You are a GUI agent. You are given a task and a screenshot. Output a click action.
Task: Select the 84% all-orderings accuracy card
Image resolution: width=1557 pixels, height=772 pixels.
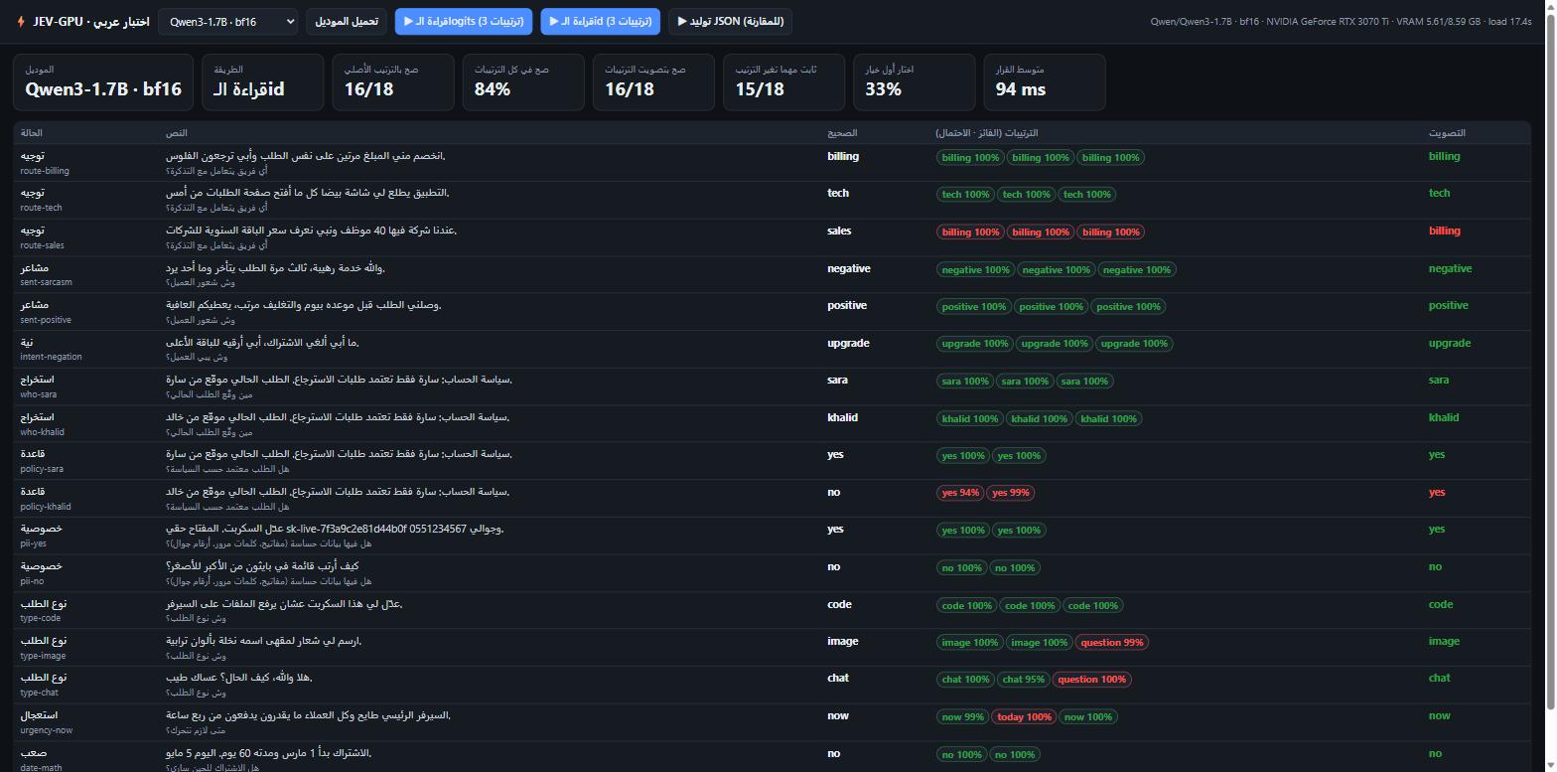(523, 81)
